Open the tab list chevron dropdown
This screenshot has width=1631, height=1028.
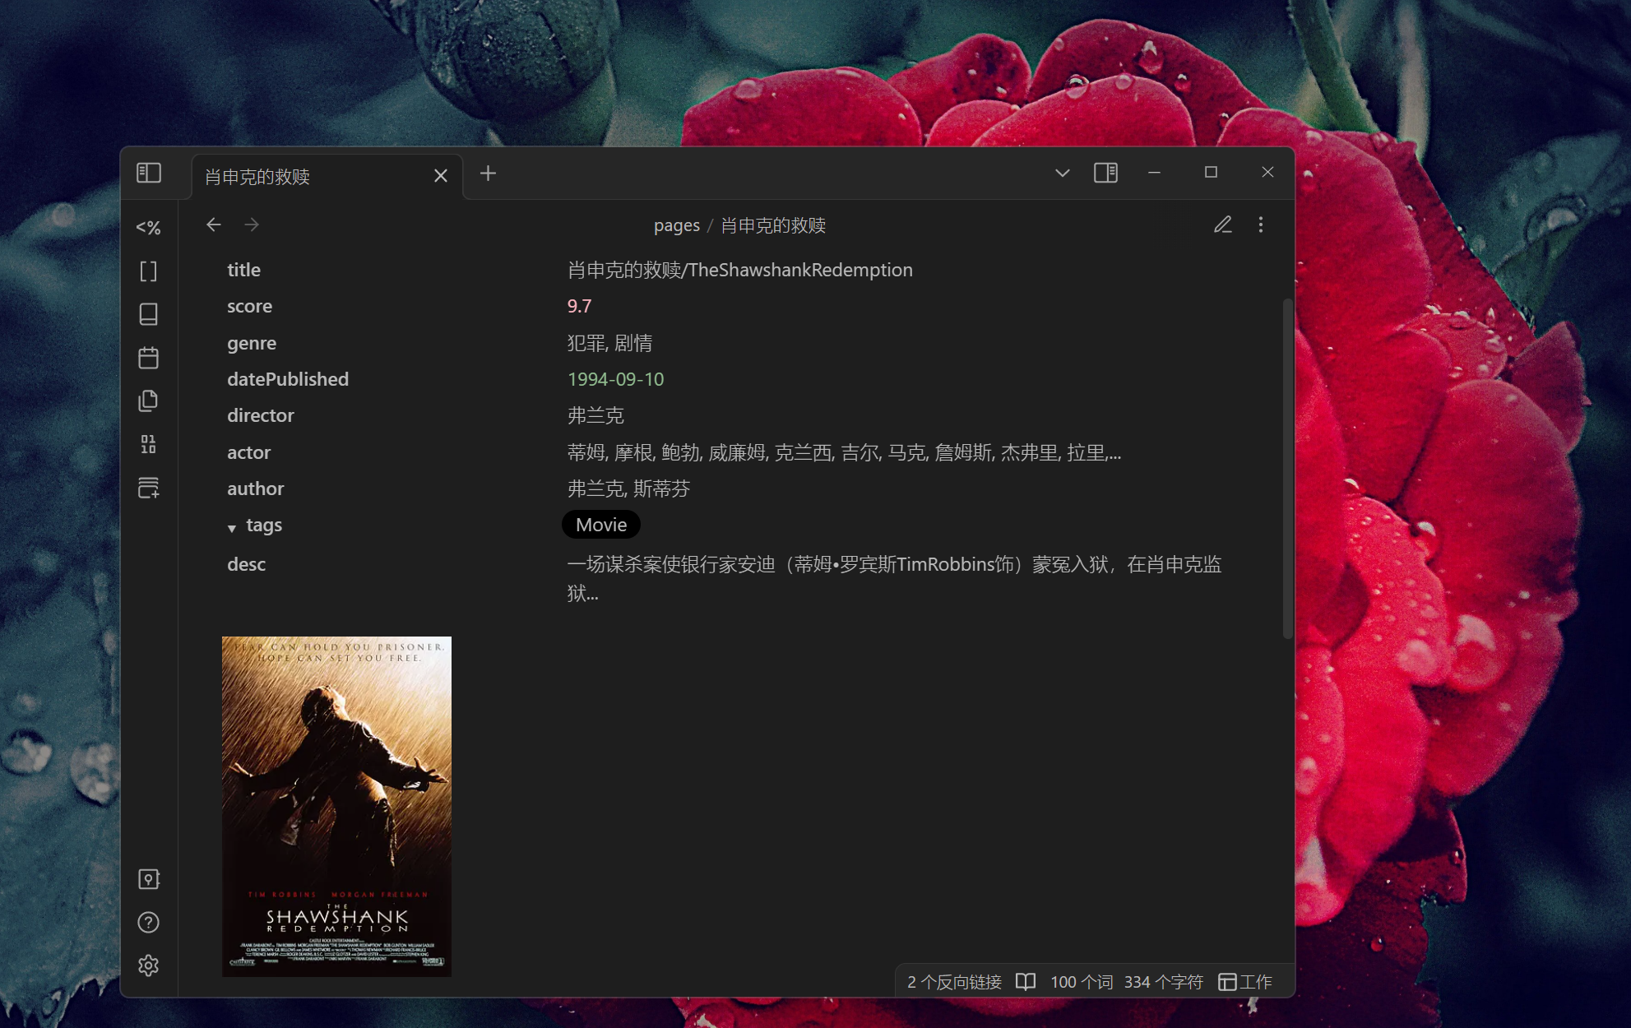click(x=1062, y=174)
